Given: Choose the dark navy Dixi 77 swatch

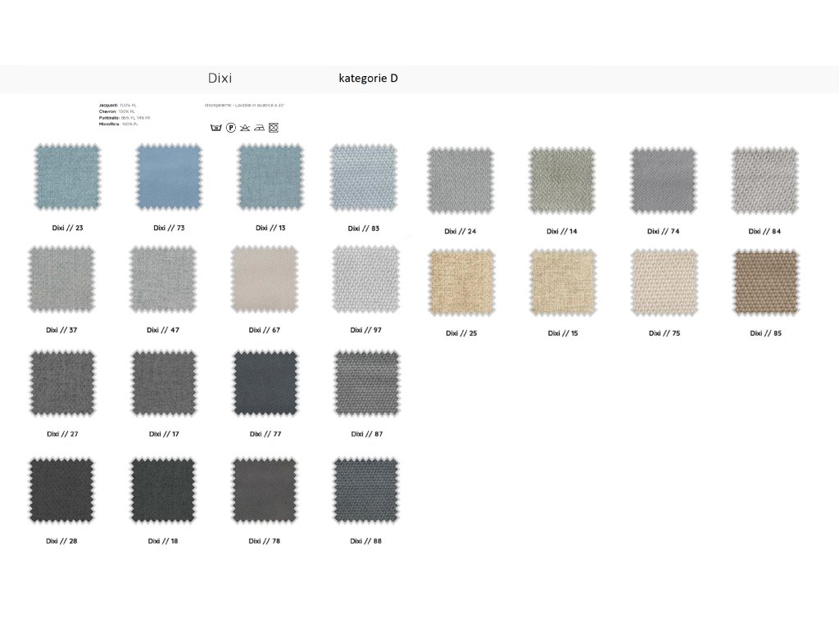Looking at the screenshot, I should pyautogui.click(x=265, y=382).
